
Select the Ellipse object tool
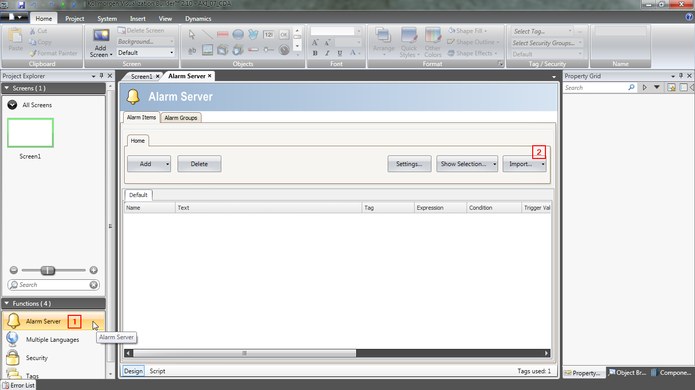(238, 35)
